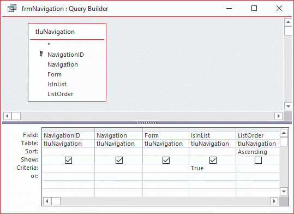The image size is (294, 214).
Task: Click right arrow of design grid horizontal scrollbar
Action: 274,201
